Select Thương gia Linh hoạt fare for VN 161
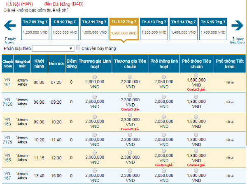The height and width of the screenshot is (184, 247). 95,77
